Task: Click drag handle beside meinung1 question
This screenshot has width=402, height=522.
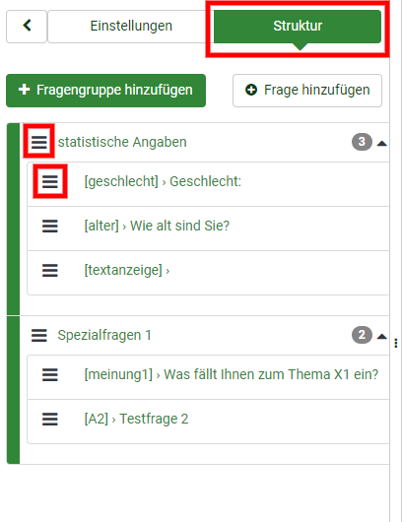Action: 50,375
